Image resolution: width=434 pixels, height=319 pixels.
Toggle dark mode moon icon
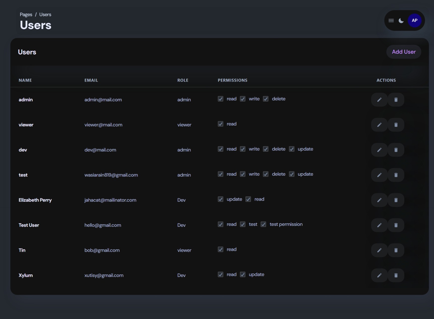(x=401, y=21)
